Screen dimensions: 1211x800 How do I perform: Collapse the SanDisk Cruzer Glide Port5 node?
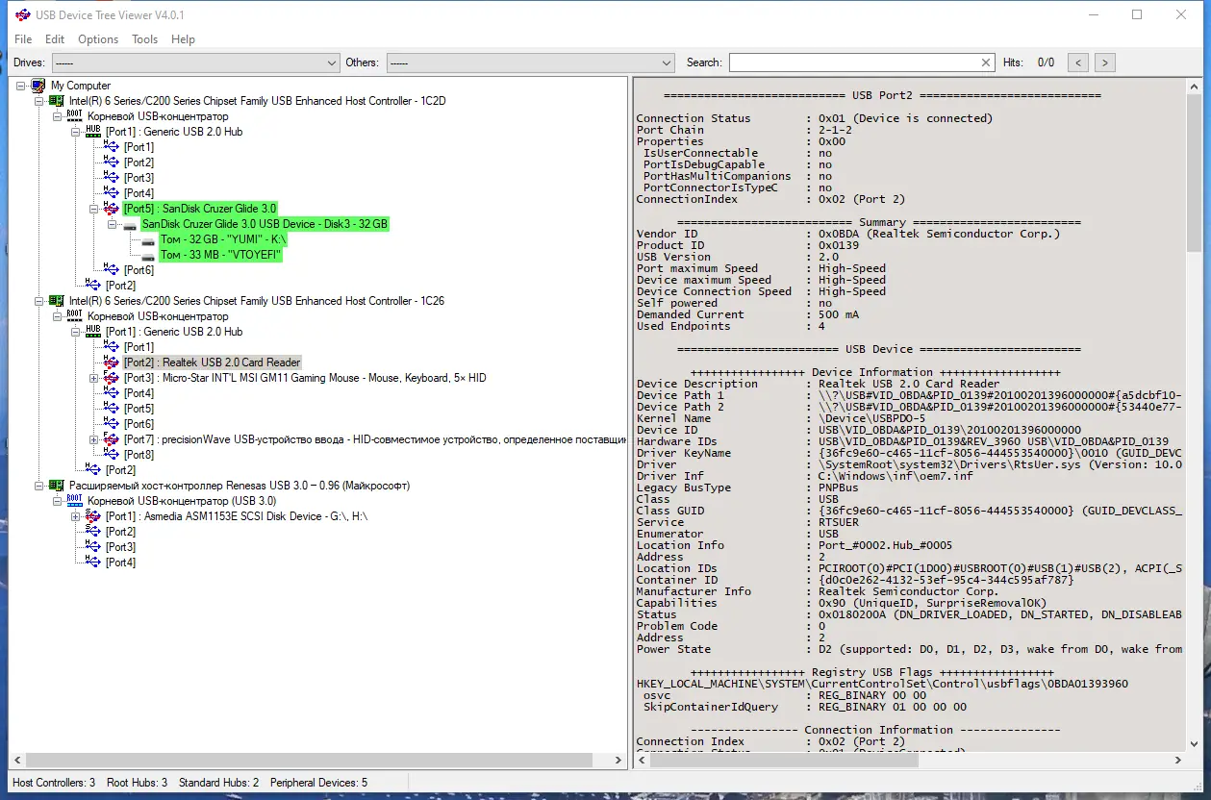pos(94,209)
